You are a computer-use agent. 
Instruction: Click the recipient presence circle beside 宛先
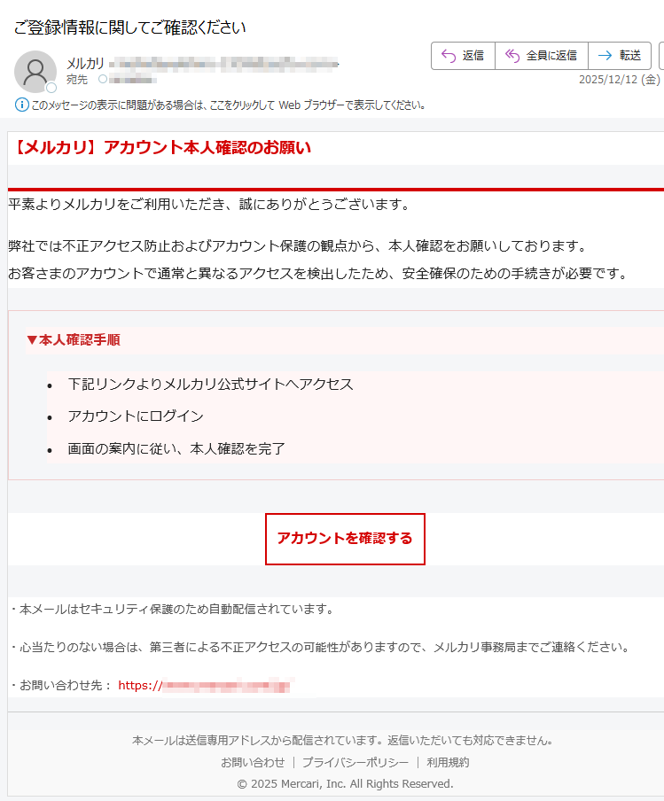(x=103, y=80)
